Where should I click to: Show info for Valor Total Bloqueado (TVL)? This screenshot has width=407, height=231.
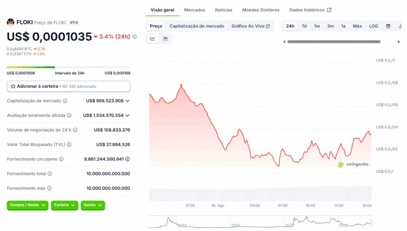coord(69,144)
